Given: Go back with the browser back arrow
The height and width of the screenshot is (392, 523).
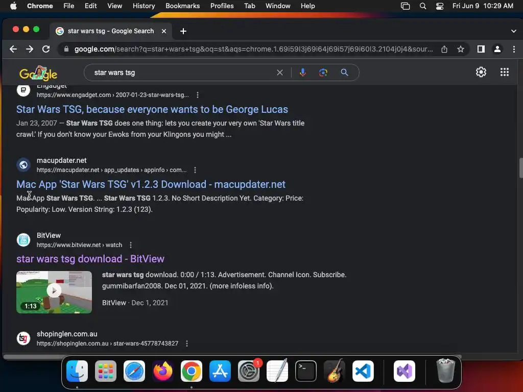Looking at the screenshot, I should point(13,49).
